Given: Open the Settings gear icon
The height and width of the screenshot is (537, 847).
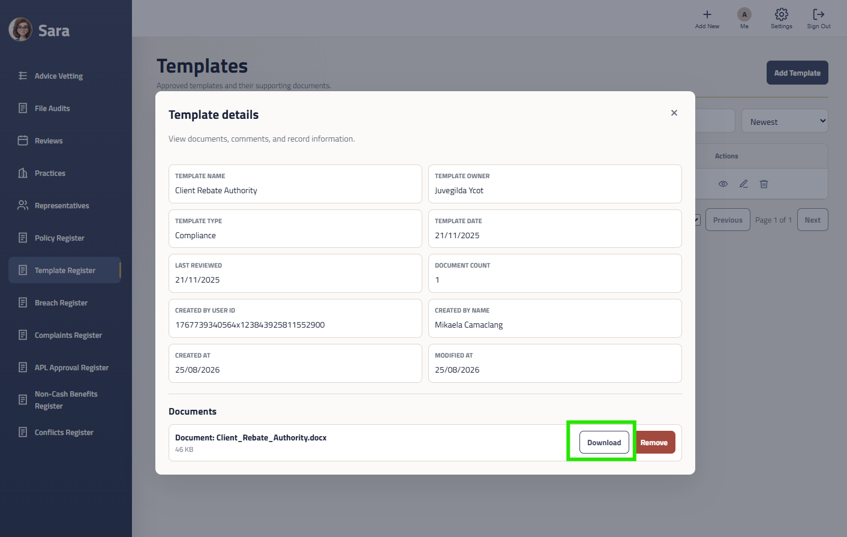Looking at the screenshot, I should tap(781, 14).
